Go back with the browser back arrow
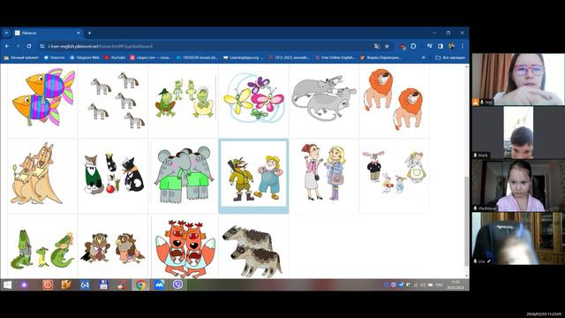565x318 pixels. click(7, 46)
